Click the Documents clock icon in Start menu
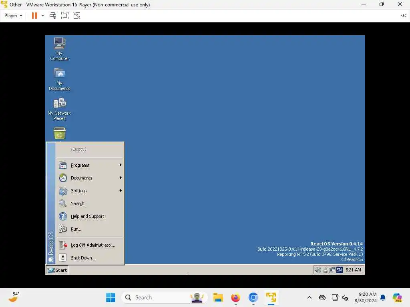This screenshot has height=307, width=410. click(63, 178)
